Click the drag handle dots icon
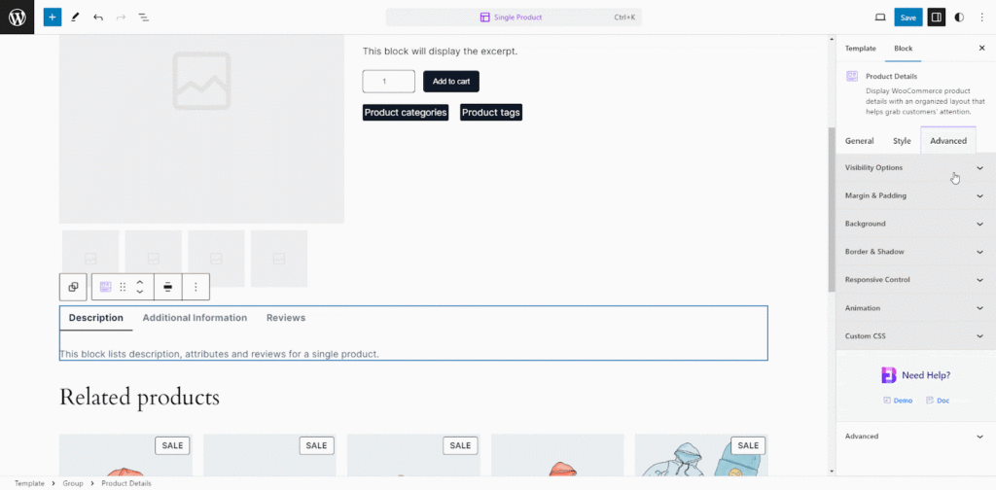The height and width of the screenshot is (490, 996). [x=124, y=287]
